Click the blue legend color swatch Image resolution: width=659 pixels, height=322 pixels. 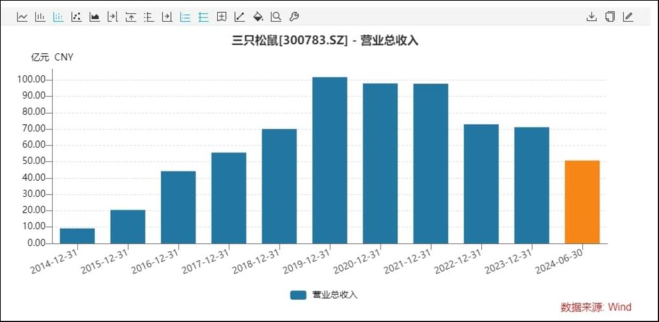tap(298, 295)
